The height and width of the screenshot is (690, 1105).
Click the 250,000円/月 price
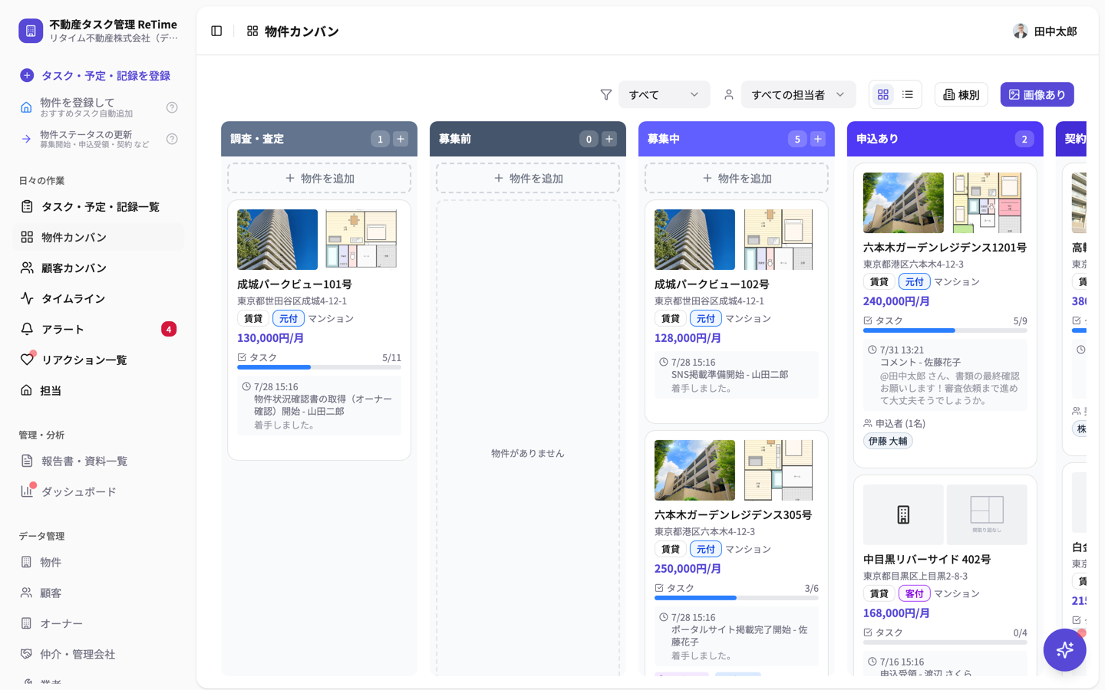(688, 569)
